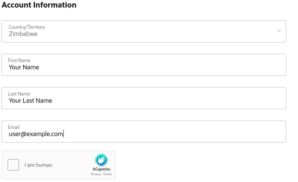Click the "Your Last Name" entered text
The image size is (298, 182).
coord(31,101)
